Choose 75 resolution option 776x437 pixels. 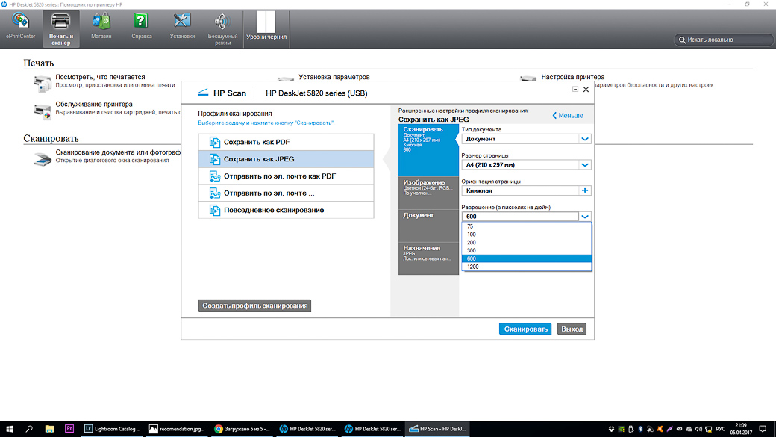(526, 226)
